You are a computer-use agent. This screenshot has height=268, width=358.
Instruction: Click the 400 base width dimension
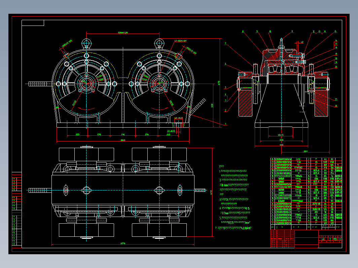(282, 145)
